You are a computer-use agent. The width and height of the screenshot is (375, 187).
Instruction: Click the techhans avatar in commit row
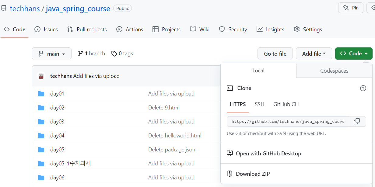41,76
